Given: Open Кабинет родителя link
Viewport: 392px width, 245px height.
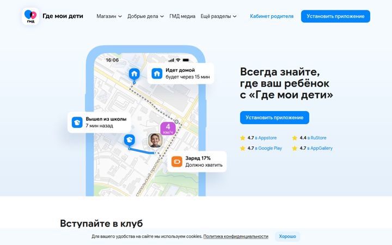Looking at the screenshot, I should point(272,16).
